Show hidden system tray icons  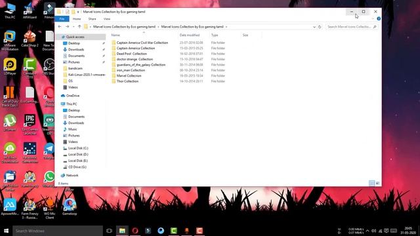coord(367,231)
